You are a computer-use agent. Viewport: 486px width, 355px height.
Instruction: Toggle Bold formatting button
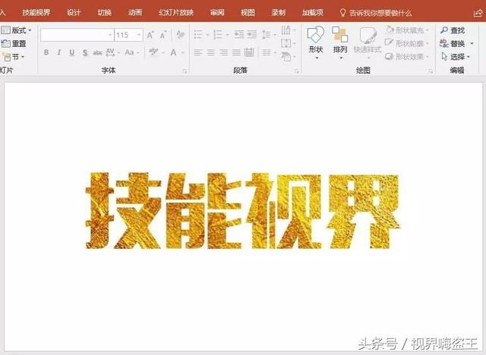(46, 52)
